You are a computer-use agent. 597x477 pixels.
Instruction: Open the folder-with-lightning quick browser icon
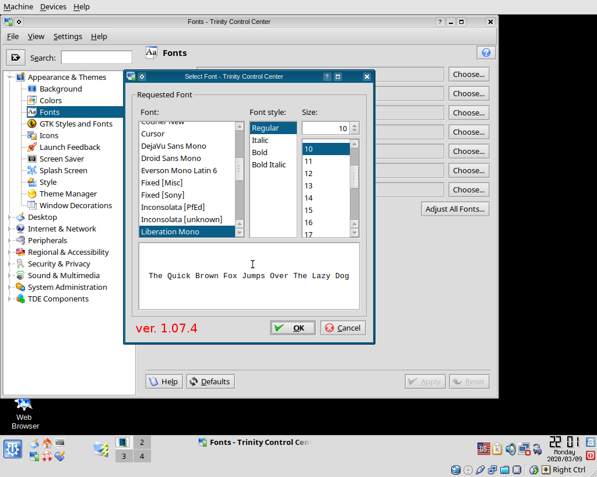point(101,449)
